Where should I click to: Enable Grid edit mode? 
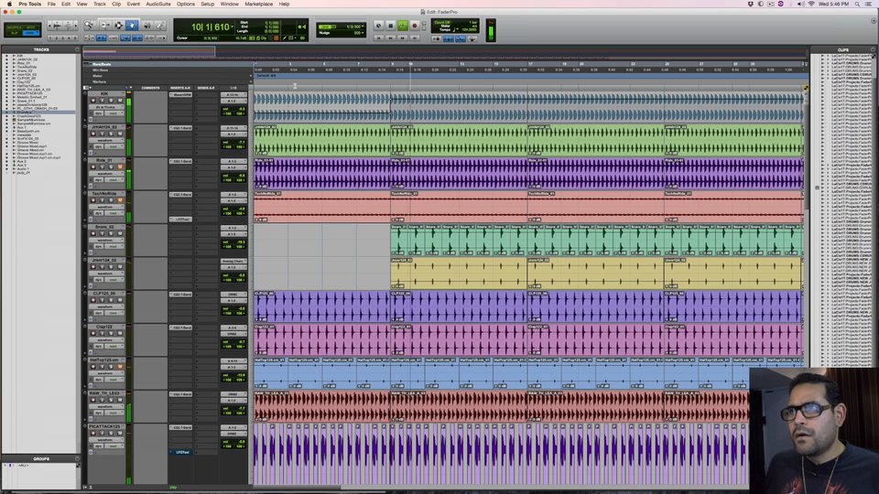(x=31, y=33)
